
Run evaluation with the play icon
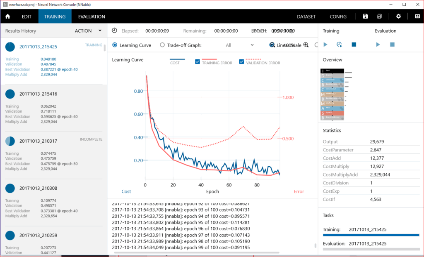378,45
